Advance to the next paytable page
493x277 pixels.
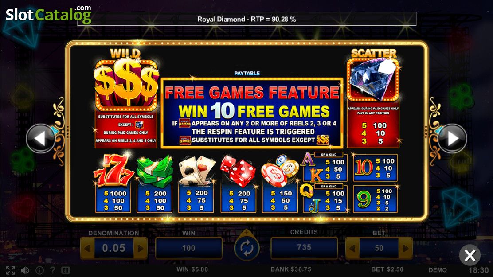pyautogui.click(x=452, y=139)
